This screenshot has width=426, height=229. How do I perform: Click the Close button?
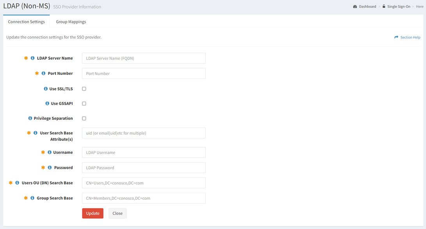pos(118,213)
